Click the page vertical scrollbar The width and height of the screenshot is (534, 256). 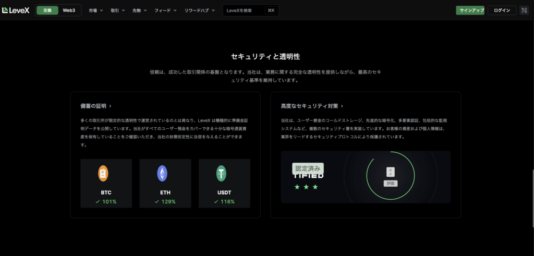click(x=532, y=198)
